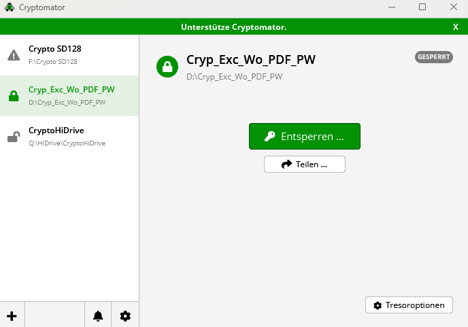The height and width of the screenshot is (327, 468).
Task: Click the Cryptomator robot logo in title bar
Action: coord(10,7)
